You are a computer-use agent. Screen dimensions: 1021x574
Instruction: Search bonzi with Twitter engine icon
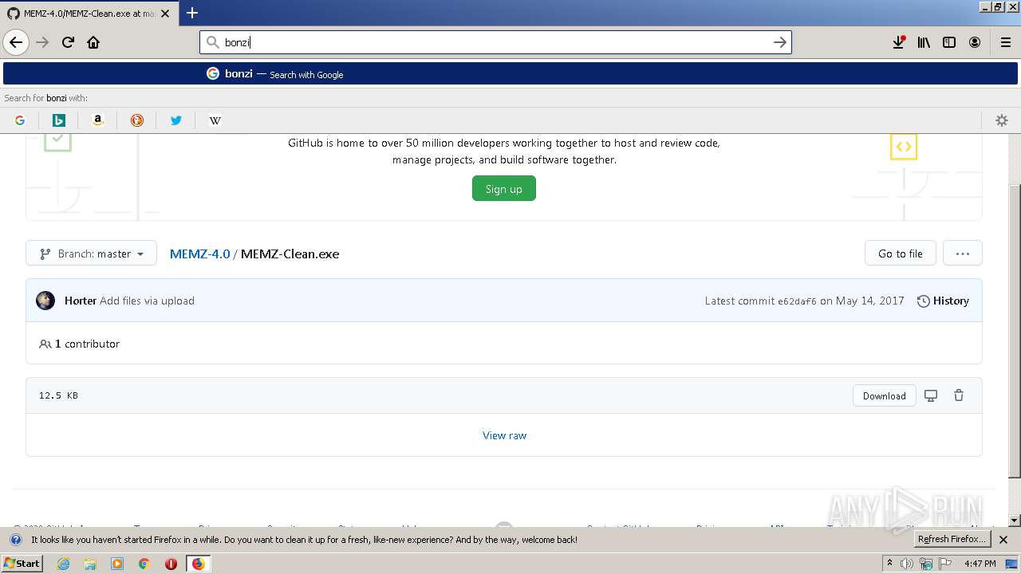tap(176, 120)
